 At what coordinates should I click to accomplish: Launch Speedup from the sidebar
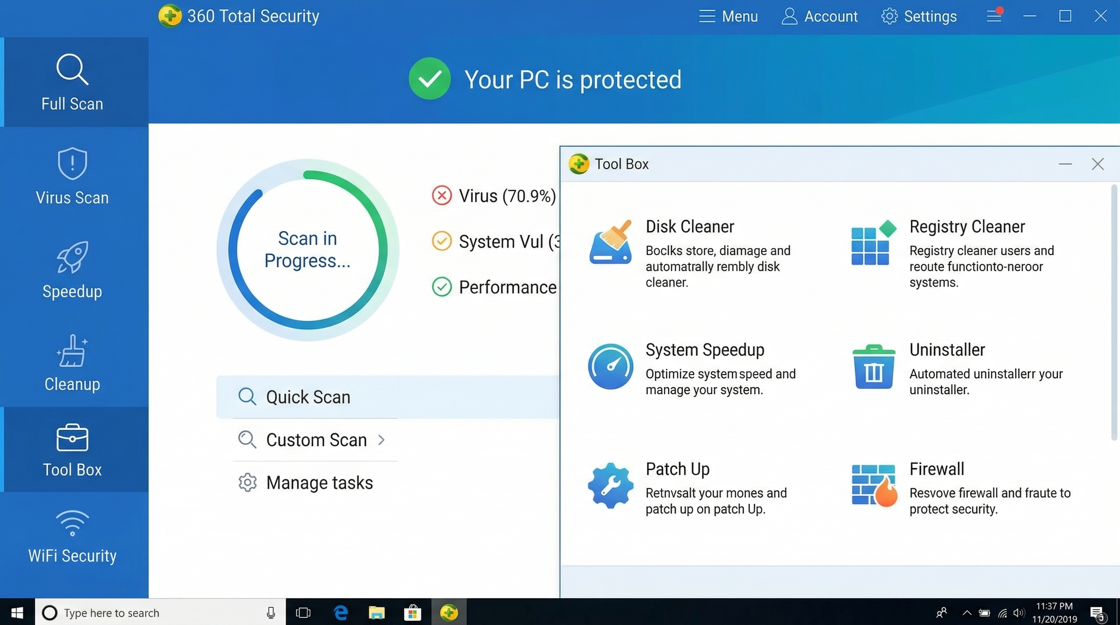point(72,269)
